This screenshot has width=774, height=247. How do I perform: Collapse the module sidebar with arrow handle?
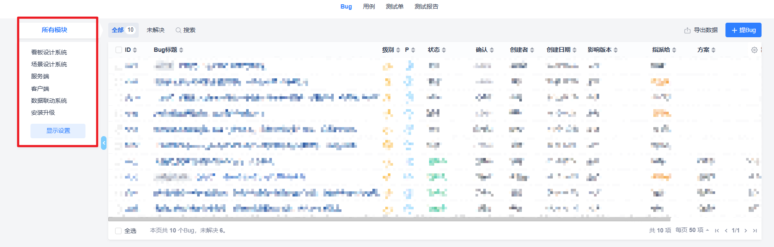click(x=104, y=143)
